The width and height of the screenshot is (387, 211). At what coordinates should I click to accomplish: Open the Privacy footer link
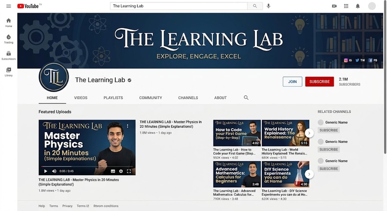(67, 206)
